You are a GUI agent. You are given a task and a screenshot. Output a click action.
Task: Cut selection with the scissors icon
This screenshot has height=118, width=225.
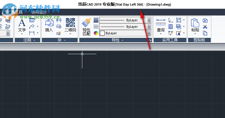pos(205,27)
